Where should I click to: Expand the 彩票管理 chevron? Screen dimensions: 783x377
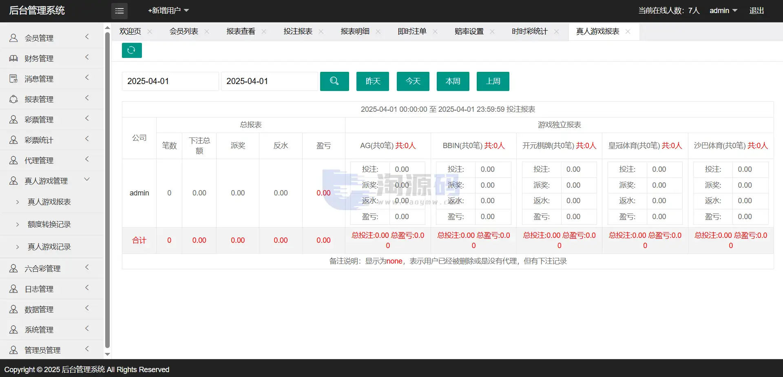pyautogui.click(x=87, y=118)
